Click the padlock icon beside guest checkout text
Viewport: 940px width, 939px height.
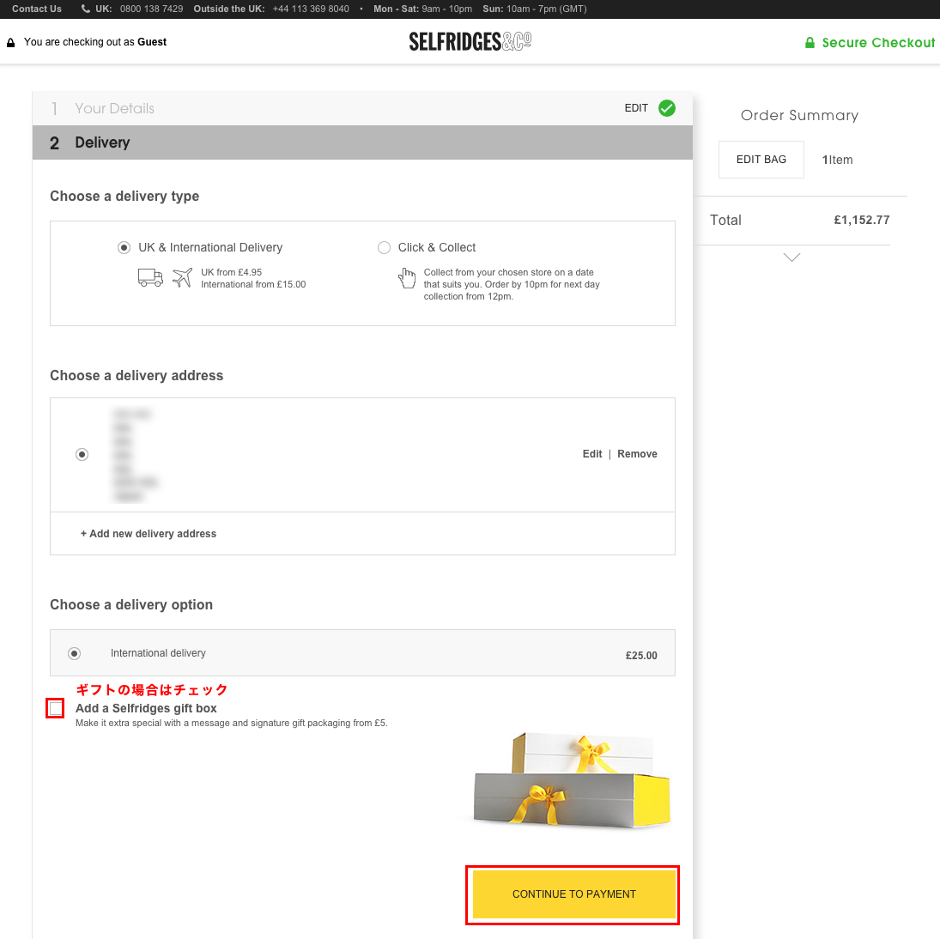11,43
